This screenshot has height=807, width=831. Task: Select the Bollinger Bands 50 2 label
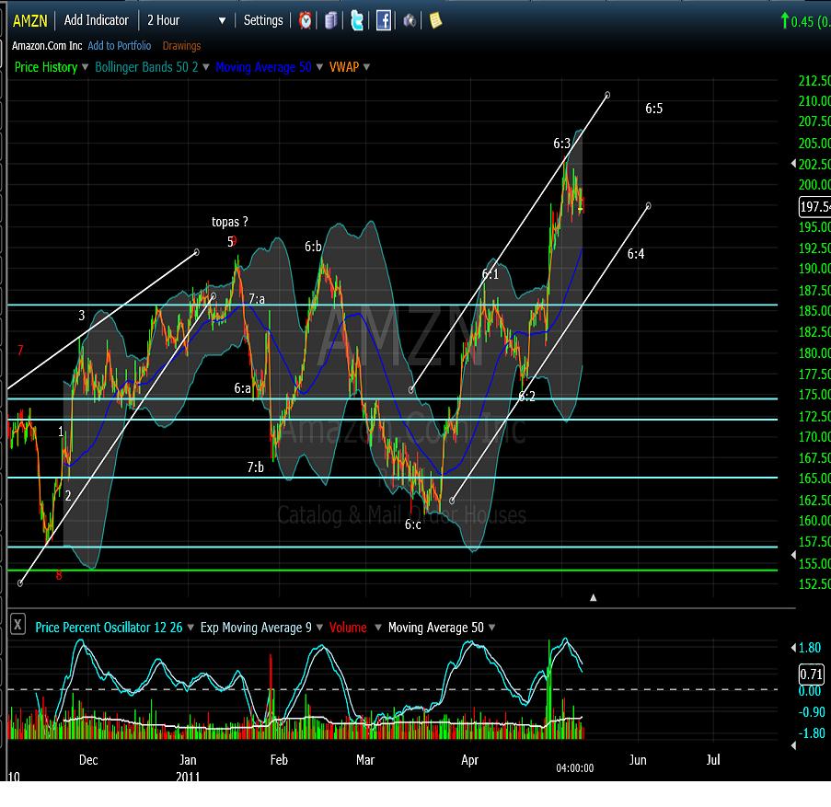click(x=146, y=67)
